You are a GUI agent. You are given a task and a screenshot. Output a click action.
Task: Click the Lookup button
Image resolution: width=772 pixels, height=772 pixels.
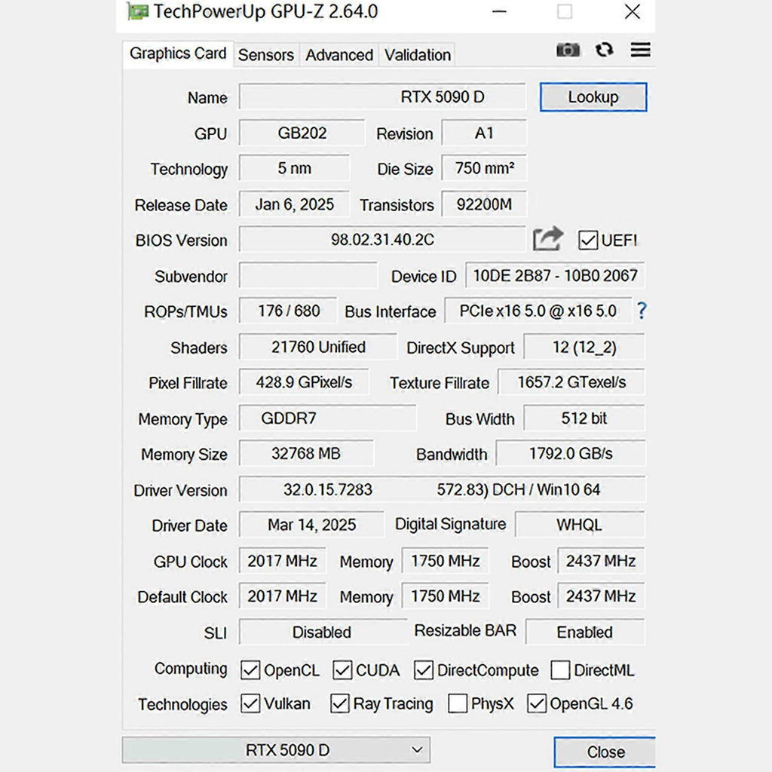593,97
